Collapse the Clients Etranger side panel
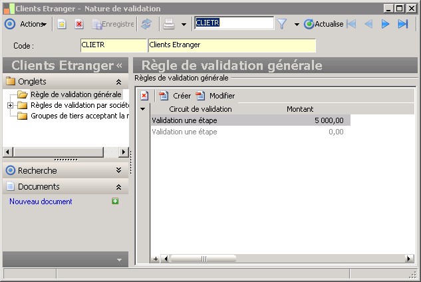This screenshot has width=421, height=282. click(120, 65)
